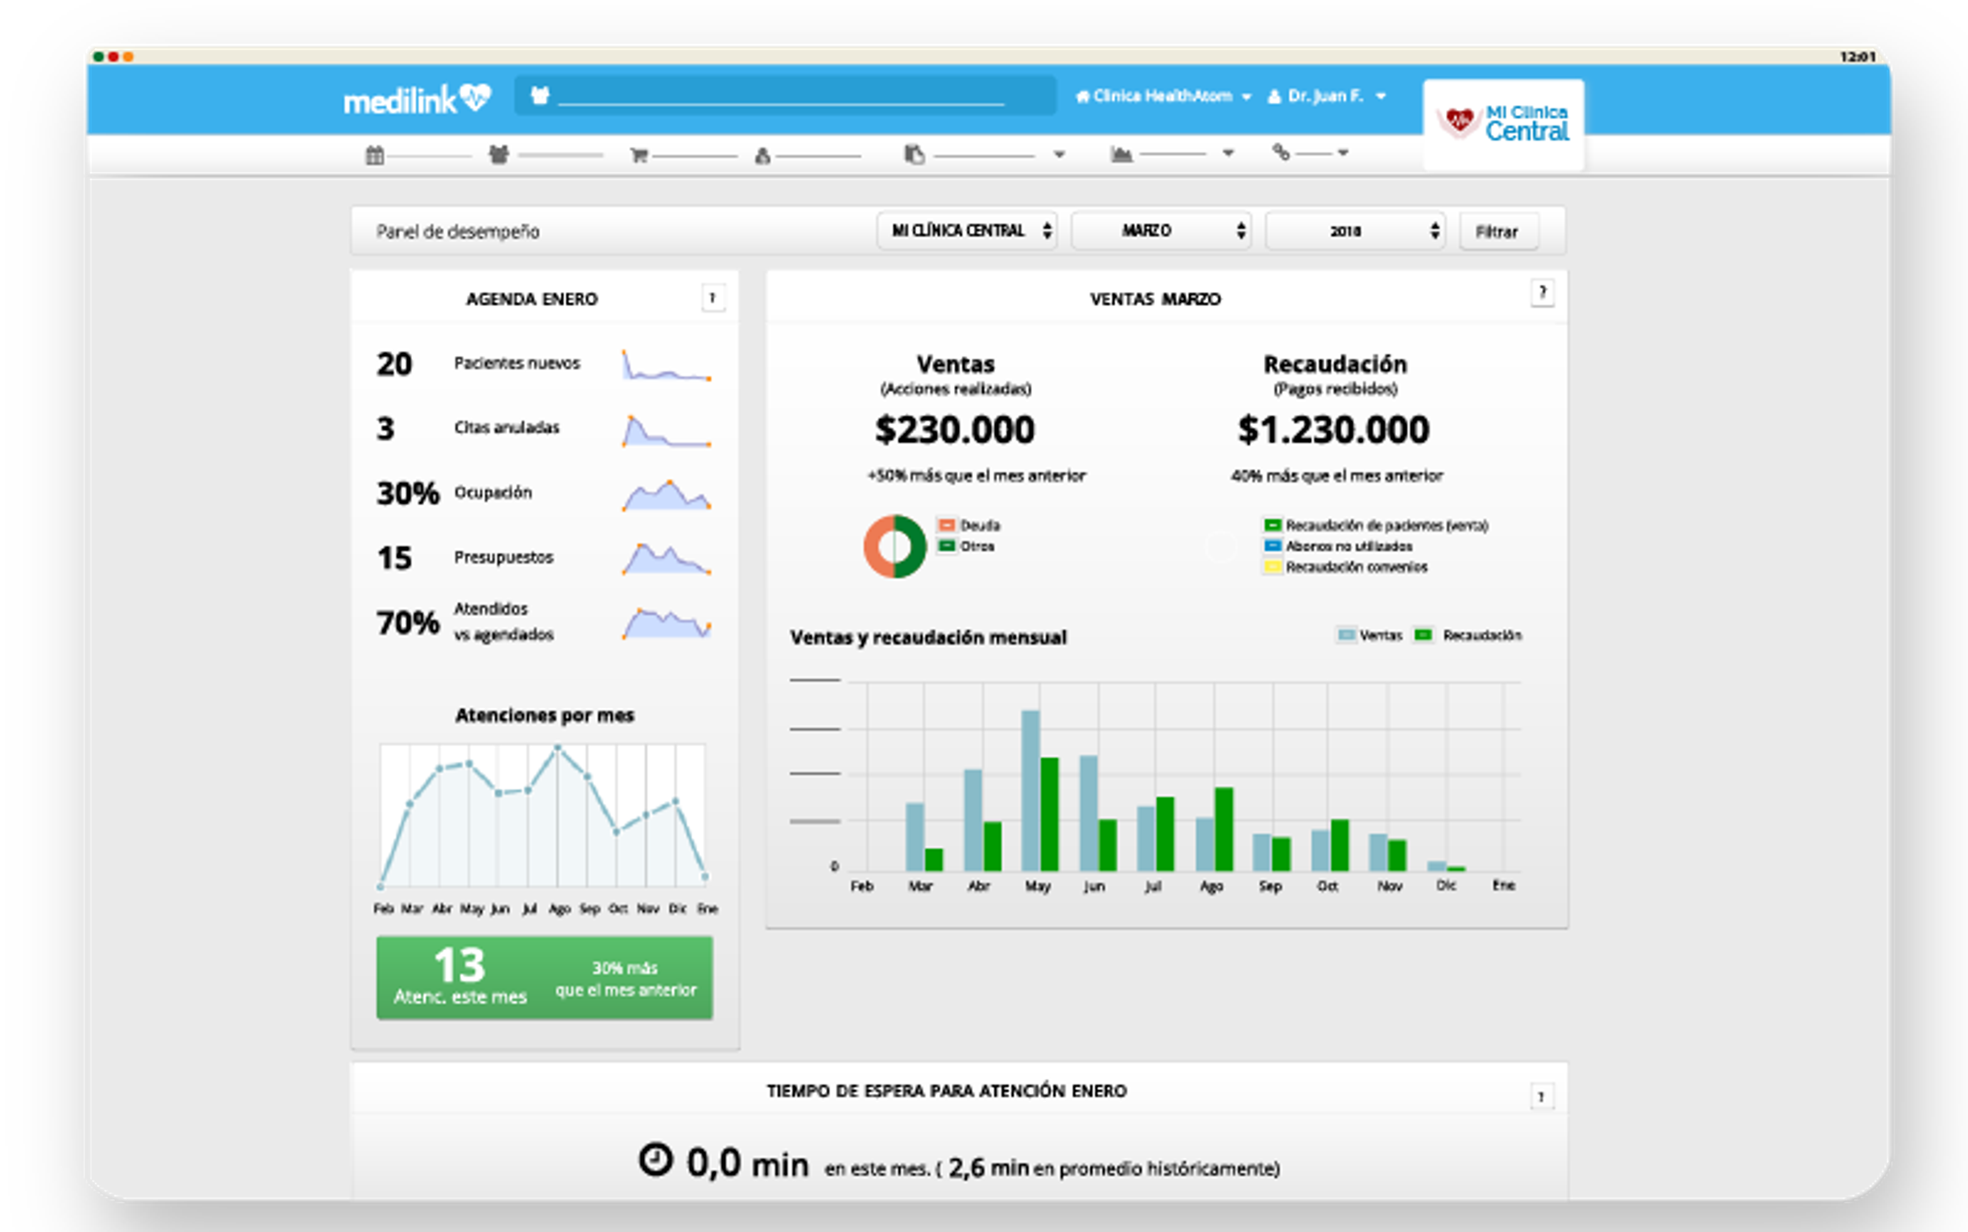
Task: Toggle Otros legend entry
Action: coord(966,546)
